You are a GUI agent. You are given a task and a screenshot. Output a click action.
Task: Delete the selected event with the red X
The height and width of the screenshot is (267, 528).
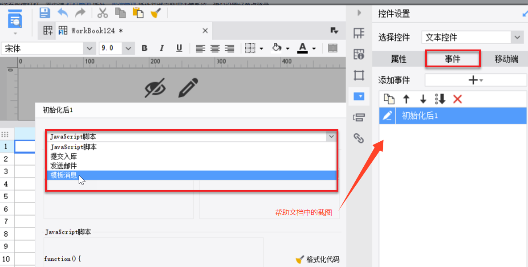pyautogui.click(x=457, y=99)
